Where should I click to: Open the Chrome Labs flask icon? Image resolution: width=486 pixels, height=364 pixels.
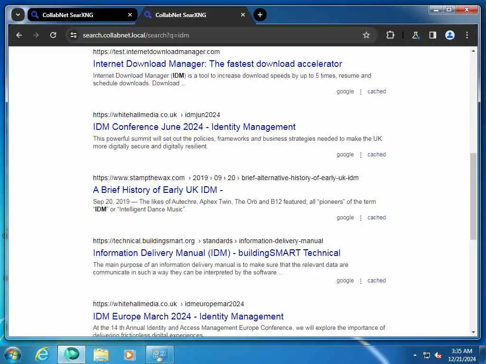tap(415, 35)
